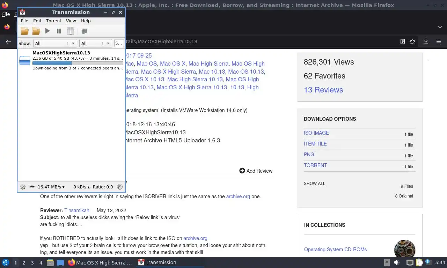Image resolution: width=447 pixels, height=268 pixels.
Task: Expand Firefox list all tabs chevron
Action: [x=440, y=27]
